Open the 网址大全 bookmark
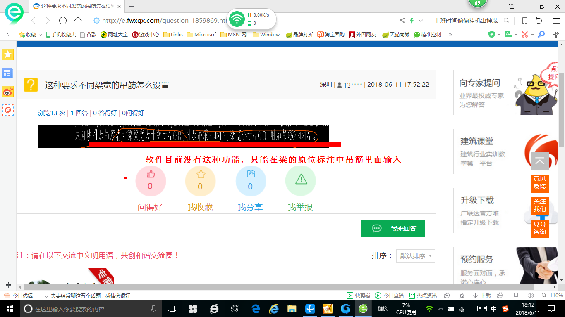 pos(115,35)
